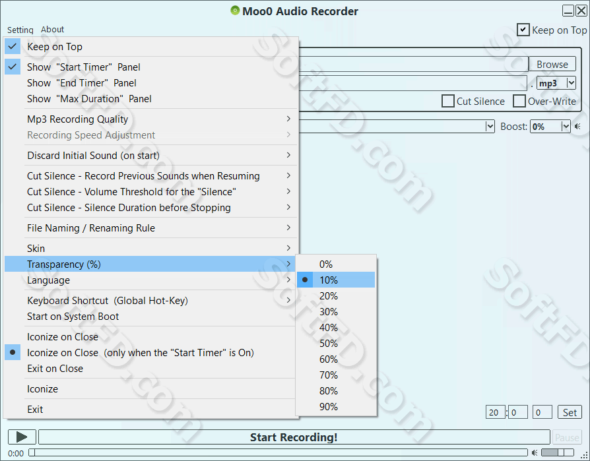Screen dimensions: 590x461
Task: Expand Cut Silence - Volume Threshold submenu
Action: (x=151, y=191)
